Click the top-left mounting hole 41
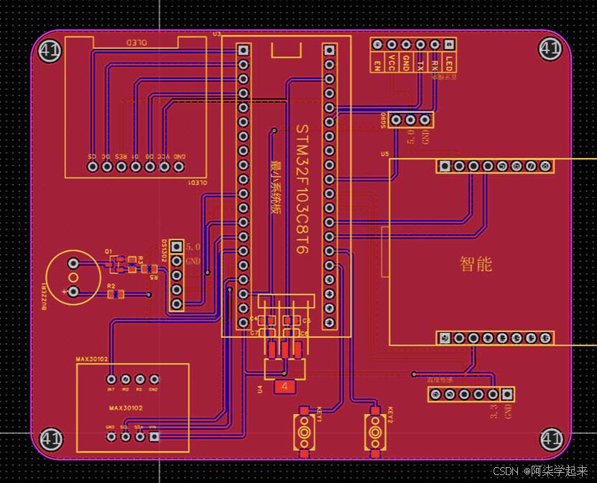 (x=50, y=50)
